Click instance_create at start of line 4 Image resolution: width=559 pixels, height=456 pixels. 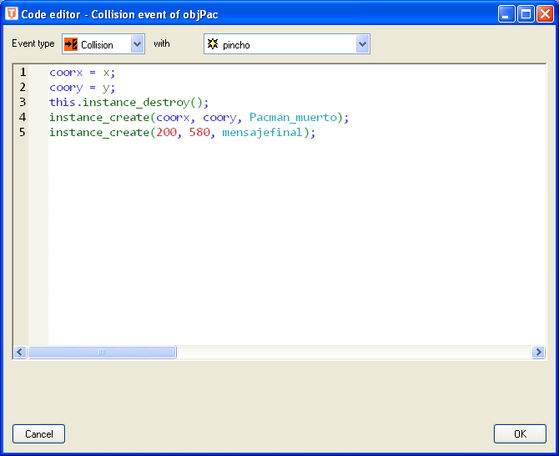tap(99, 118)
